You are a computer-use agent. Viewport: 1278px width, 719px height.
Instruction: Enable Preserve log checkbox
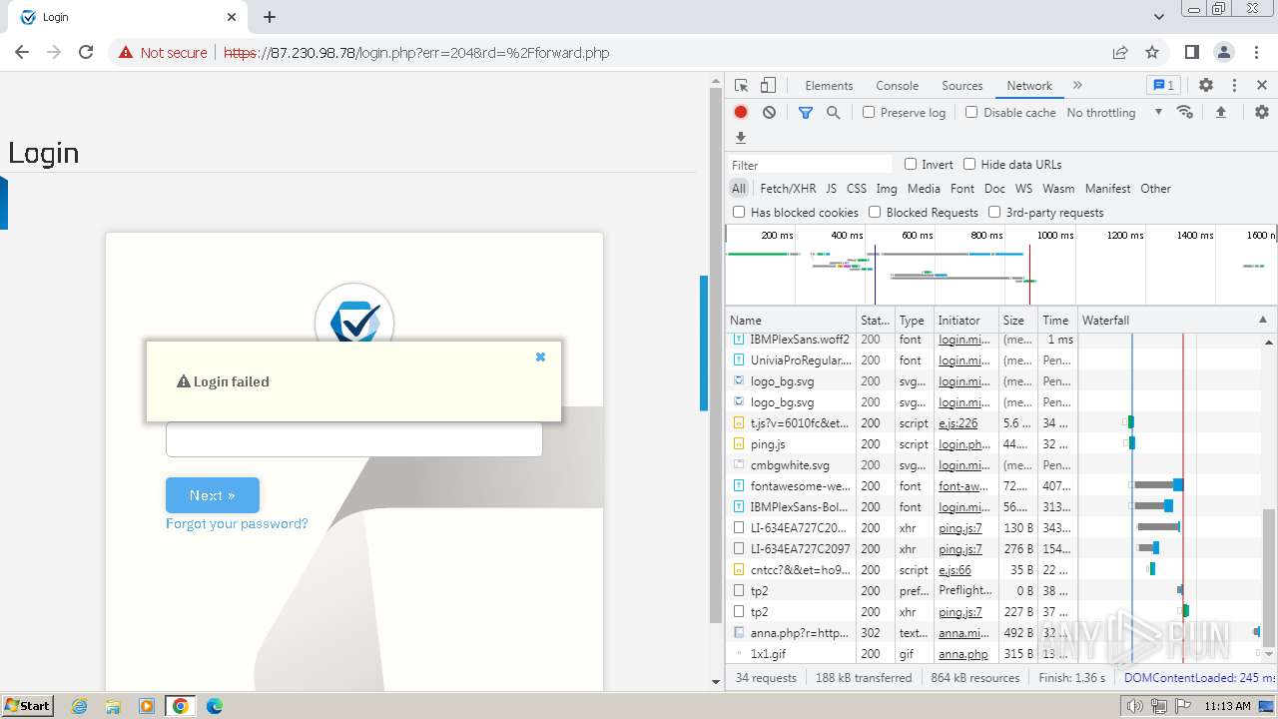[x=869, y=112]
